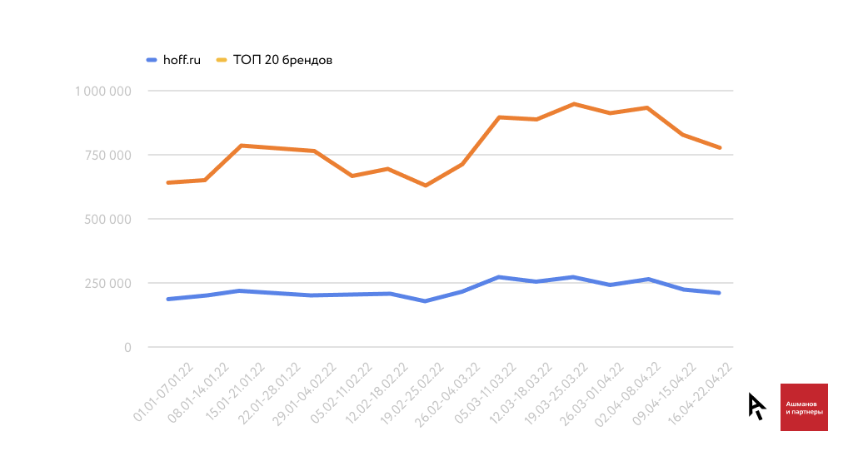Click the orange line dip near 19.02-25.02.22

[x=426, y=186]
